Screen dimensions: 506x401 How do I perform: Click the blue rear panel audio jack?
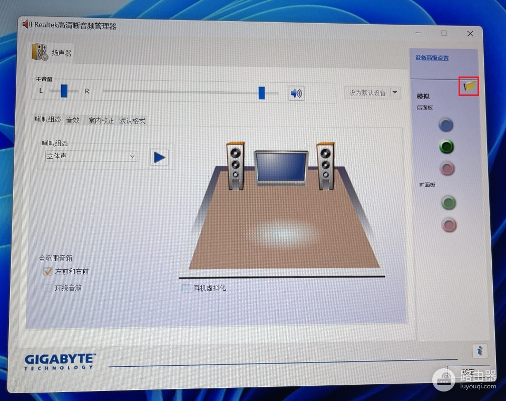click(446, 125)
